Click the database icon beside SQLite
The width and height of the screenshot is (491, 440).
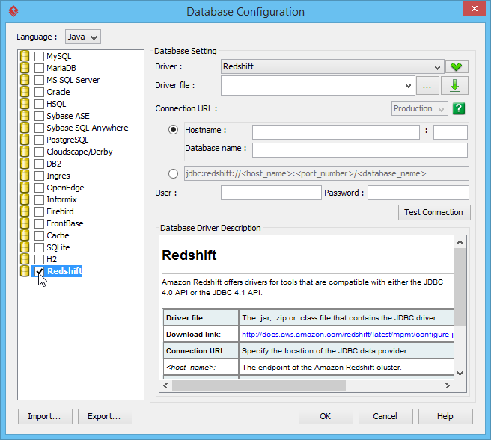(x=25, y=247)
